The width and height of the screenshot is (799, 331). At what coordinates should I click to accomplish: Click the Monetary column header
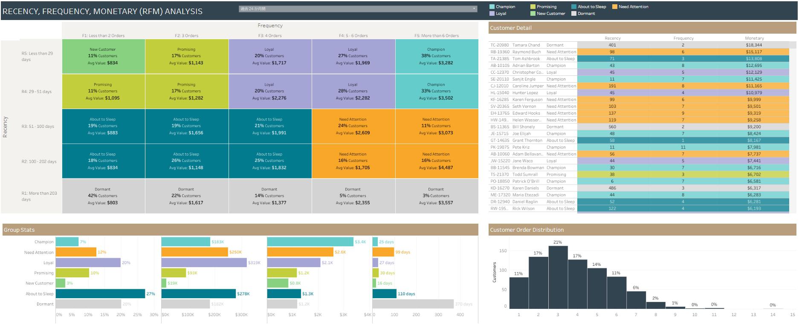[x=754, y=38]
